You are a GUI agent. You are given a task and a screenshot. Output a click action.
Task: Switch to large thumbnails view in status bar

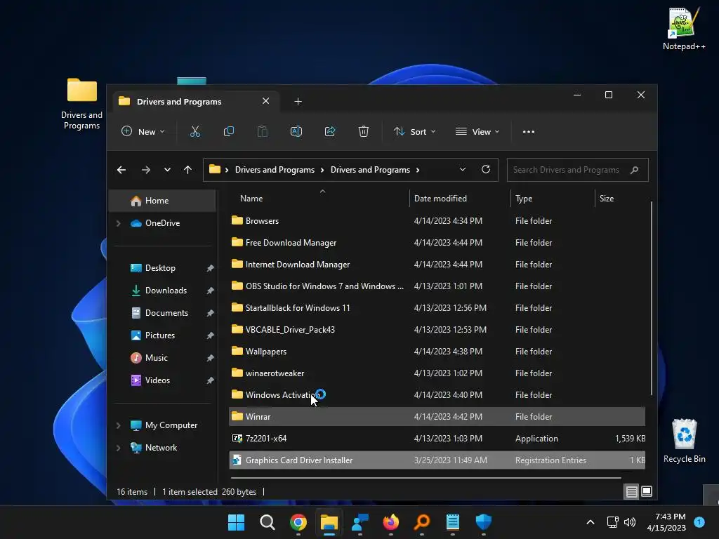coord(647,491)
